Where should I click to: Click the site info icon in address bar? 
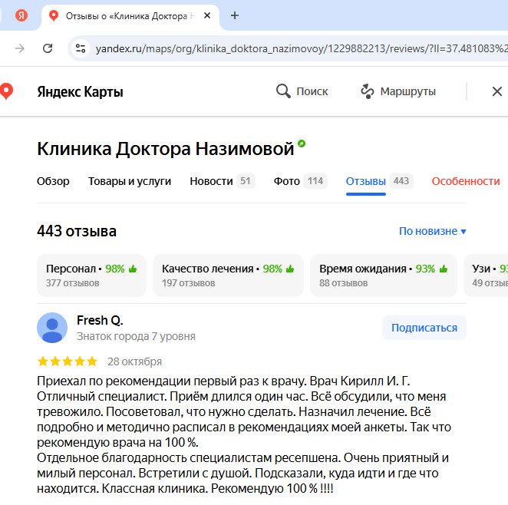[80, 48]
